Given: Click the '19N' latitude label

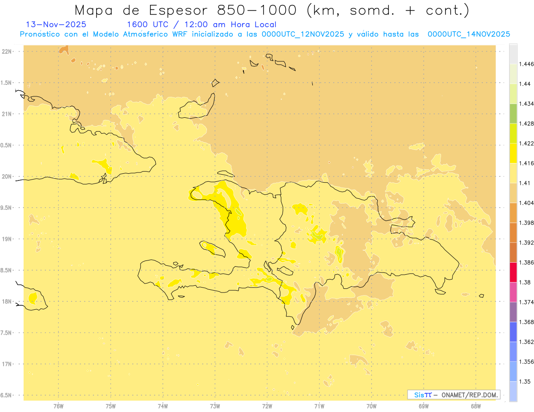Looking at the screenshot, I should coord(7,239).
